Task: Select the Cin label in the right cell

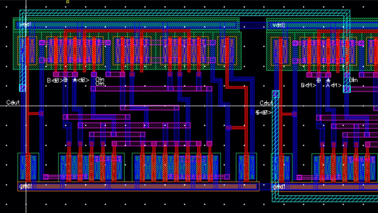Action: (353, 80)
